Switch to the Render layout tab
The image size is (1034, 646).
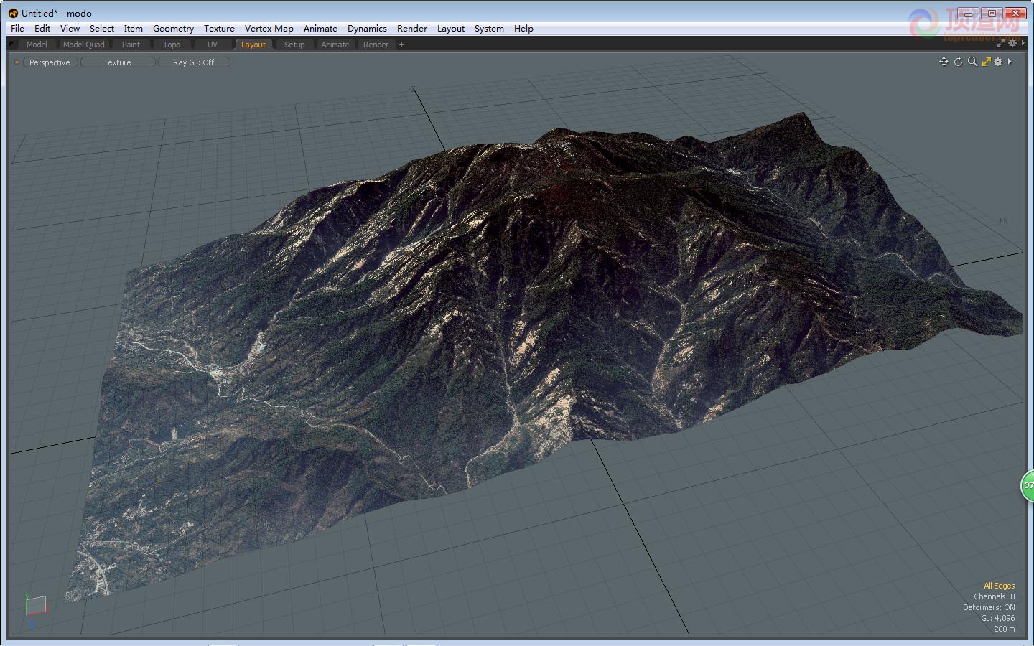click(x=376, y=45)
